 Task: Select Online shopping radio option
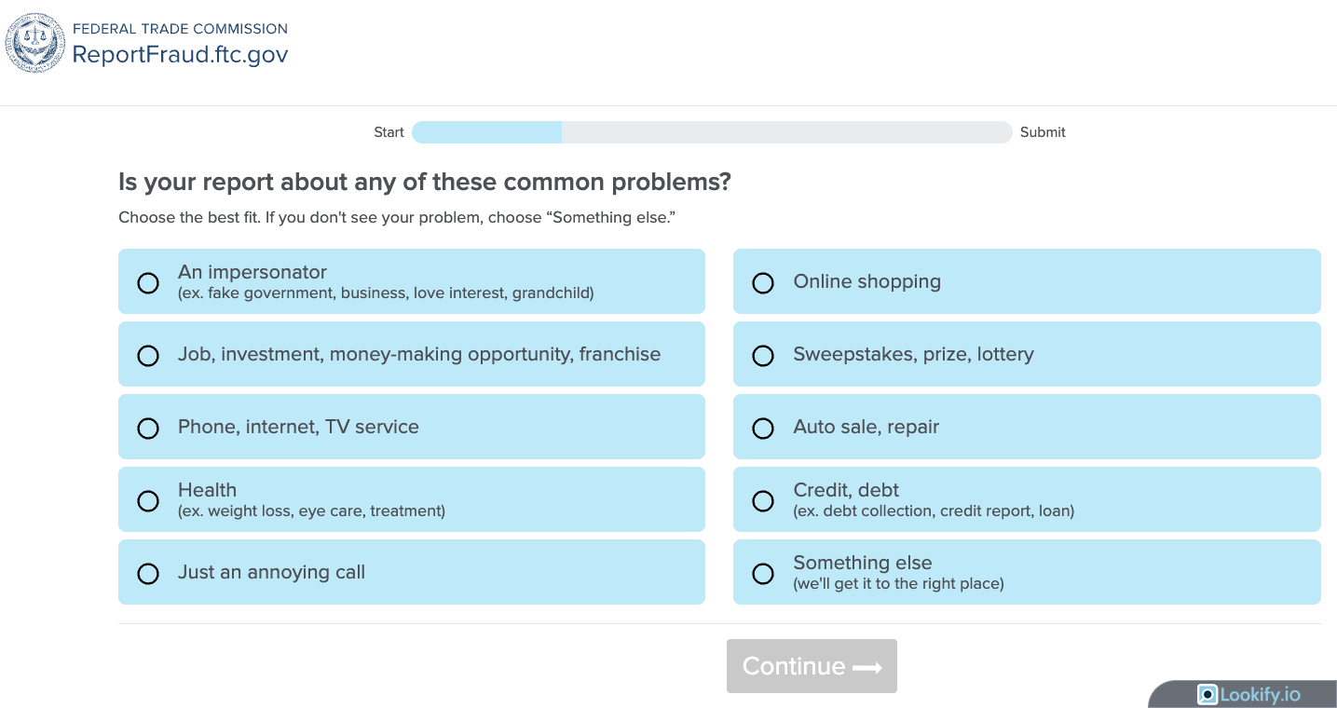click(763, 282)
